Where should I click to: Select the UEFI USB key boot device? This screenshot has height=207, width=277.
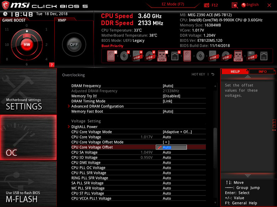point(162,56)
